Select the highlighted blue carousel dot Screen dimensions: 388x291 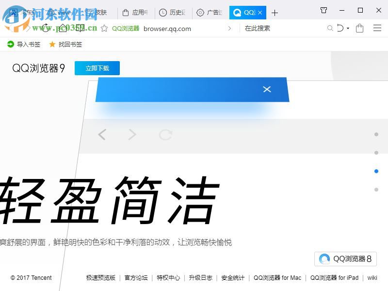point(376,171)
